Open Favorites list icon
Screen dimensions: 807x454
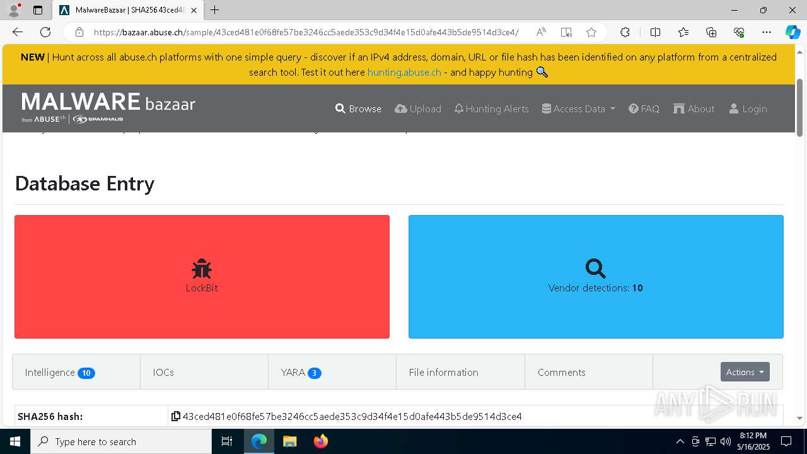pos(683,32)
